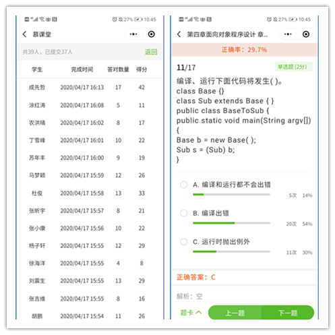Open the more options menu on the left phone
Viewport: 335px width, 335px height.
point(133,34)
